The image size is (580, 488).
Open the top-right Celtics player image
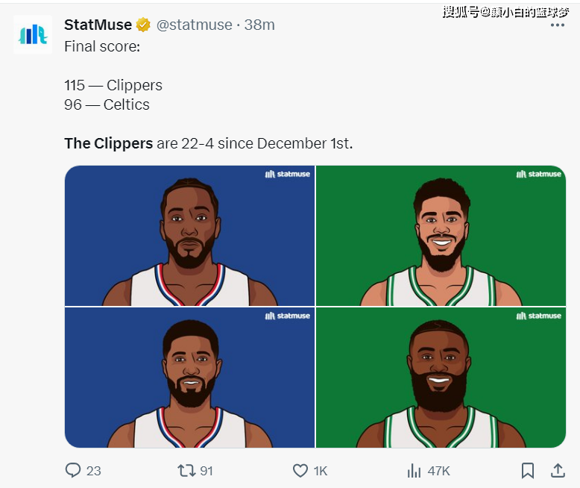[x=441, y=236]
